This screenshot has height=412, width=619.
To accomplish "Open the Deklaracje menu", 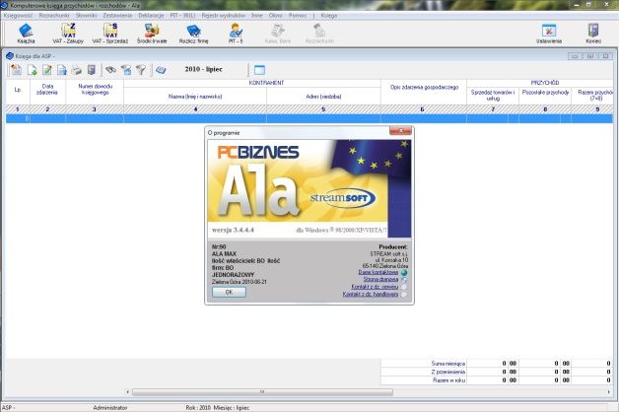I will pos(151,16).
